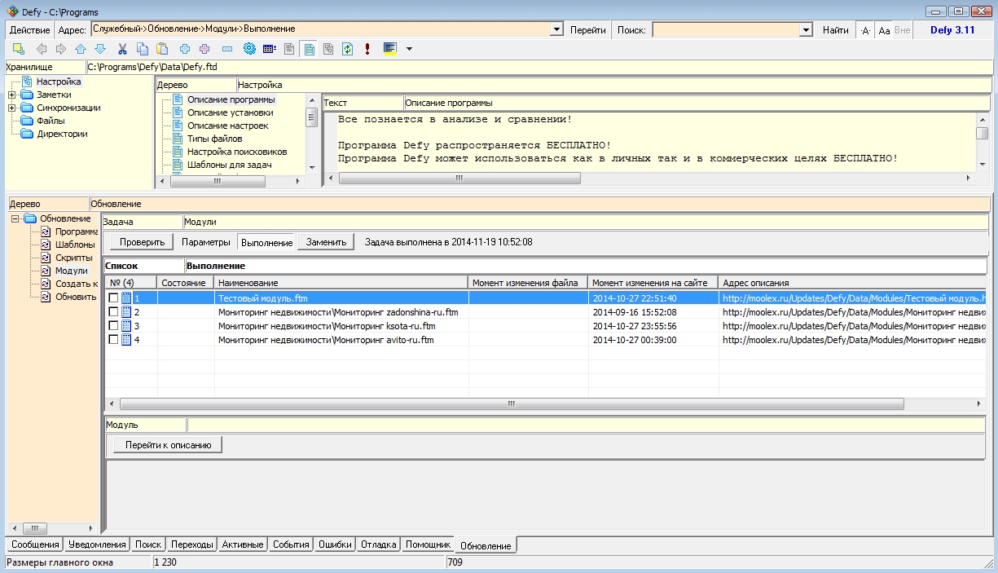The height and width of the screenshot is (573, 998).
Task: Click the purple plus toolbar icon
Action: pyautogui.click(x=204, y=49)
